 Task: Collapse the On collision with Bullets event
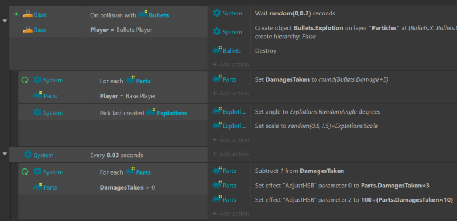[x=5, y=21]
